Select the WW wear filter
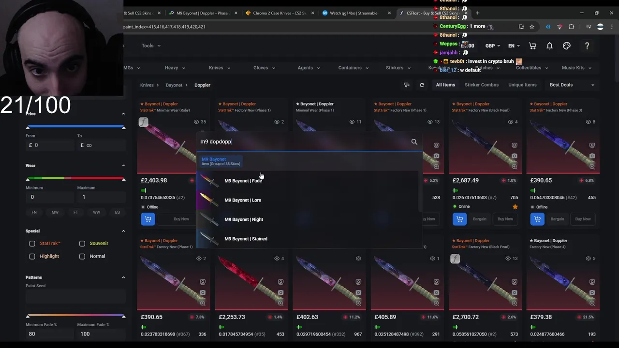Screen dimensions: 619x348 pos(96,212)
